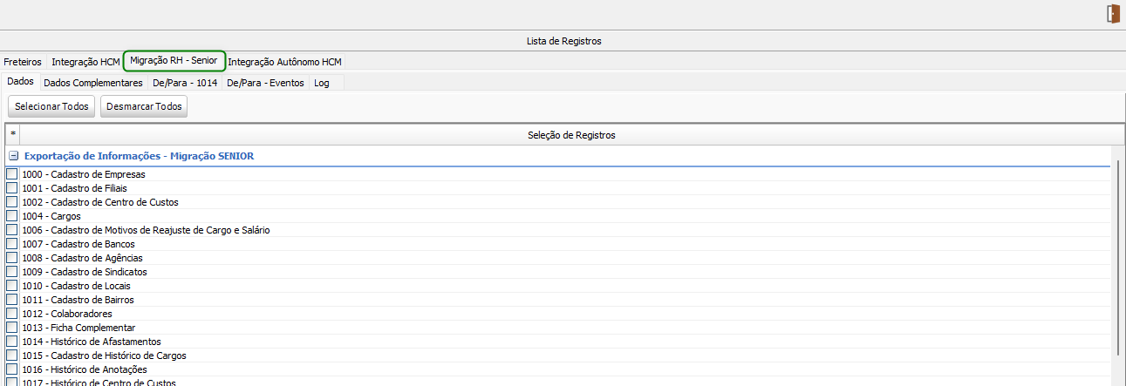Click the Desmarcar Todos button
This screenshot has width=1126, height=386.
pos(144,106)
